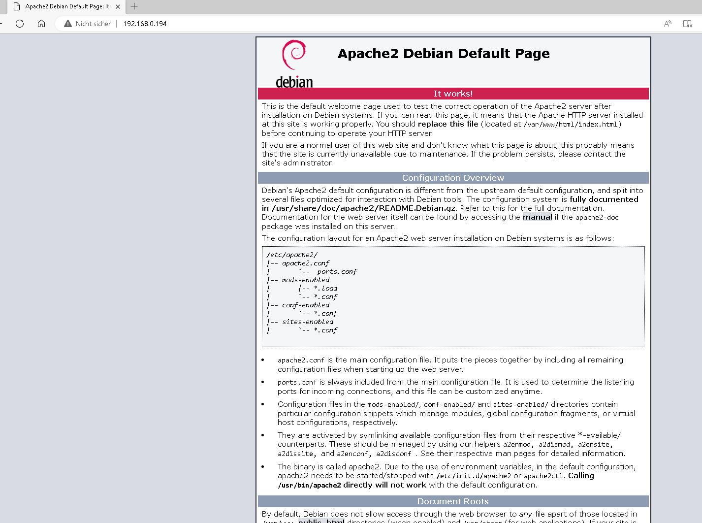Open a new tab with plus button

coord(134,6)
